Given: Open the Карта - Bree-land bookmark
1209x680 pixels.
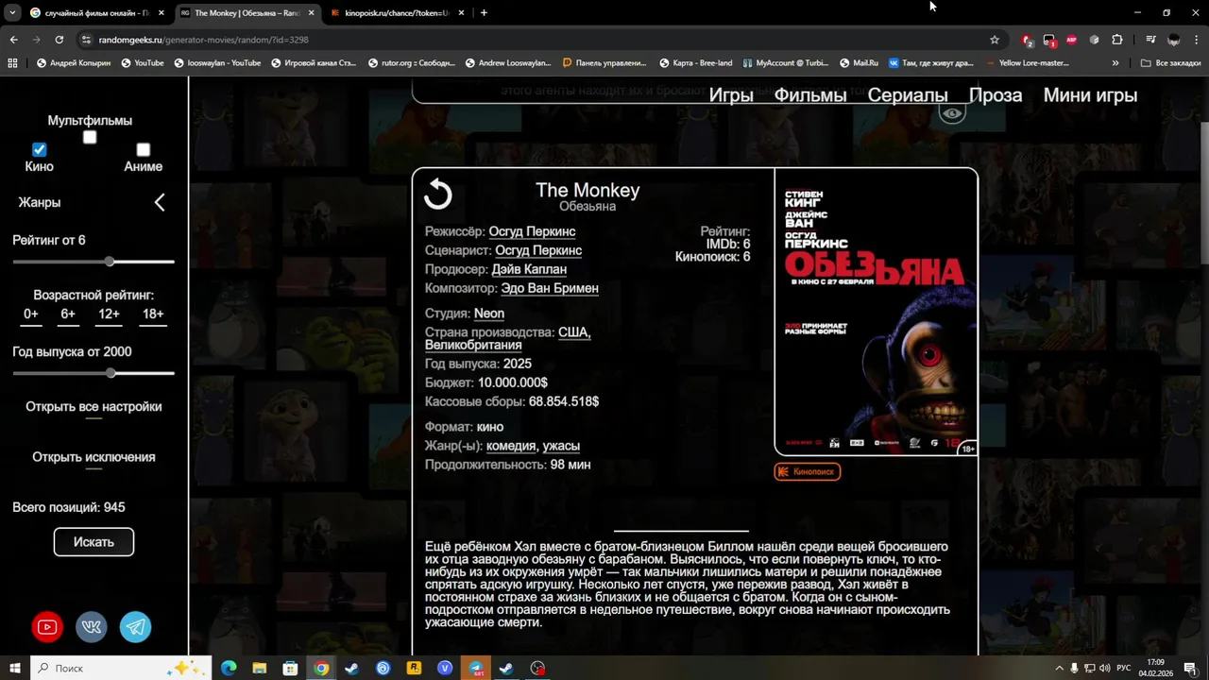Looking at the screenshot, I should (694, 63).
